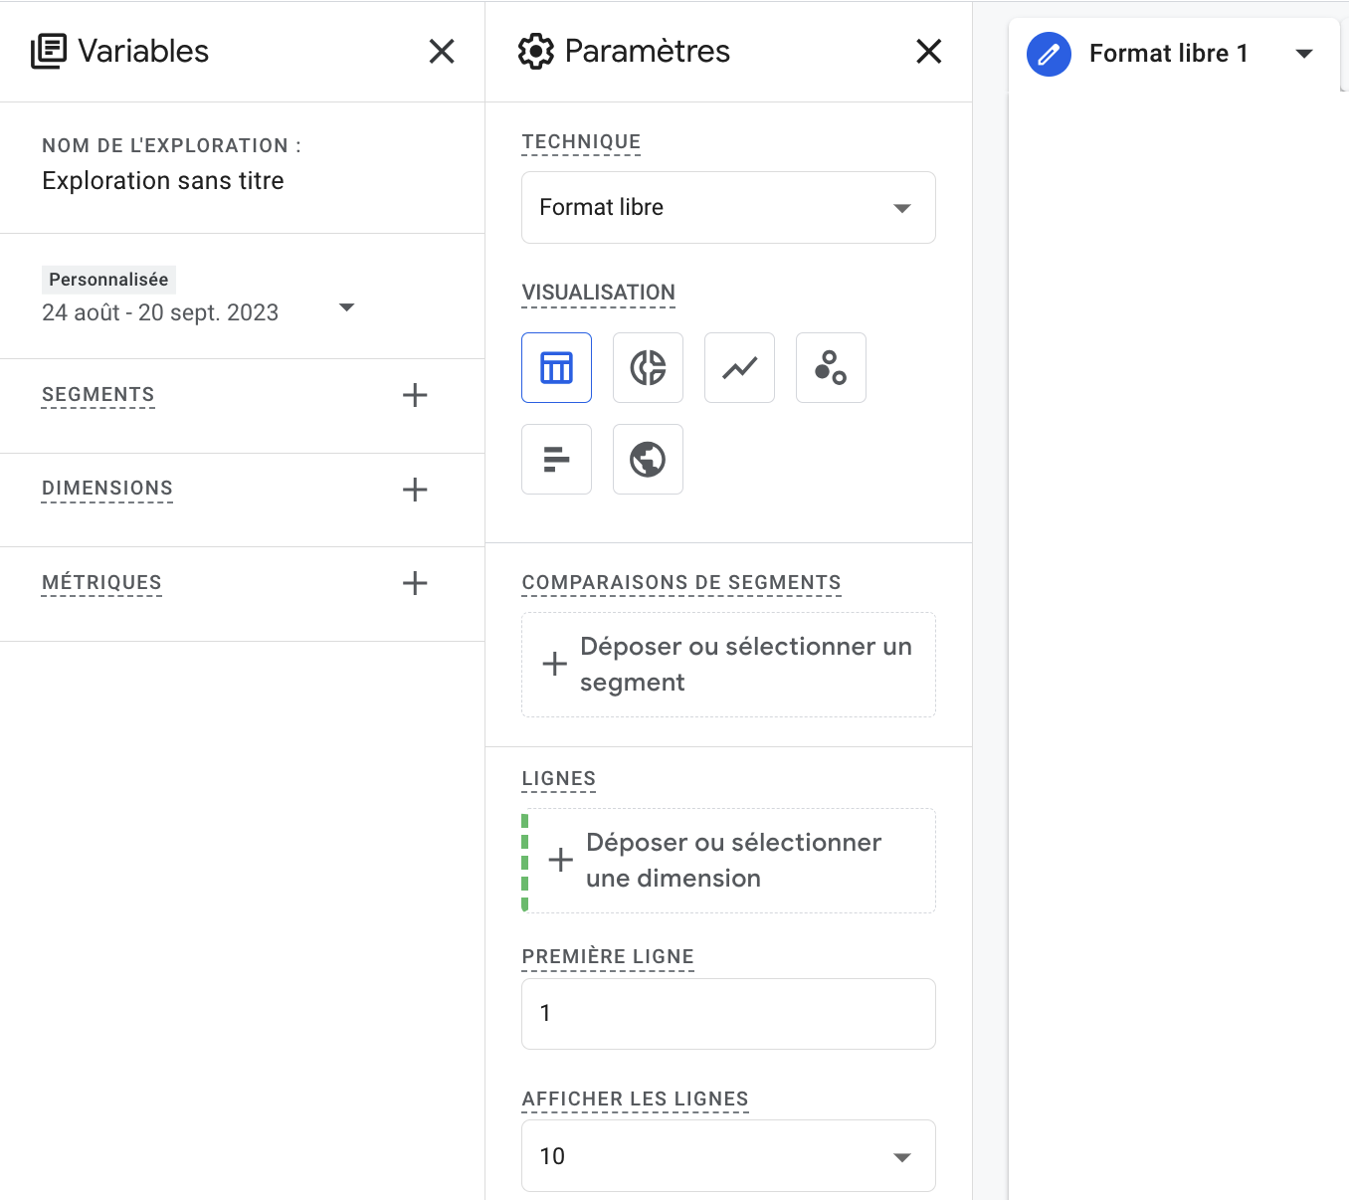The image size is (1349, 1200).
Task: Click the NOM DE L'EXPLORATION label
Action: point(171,146)
